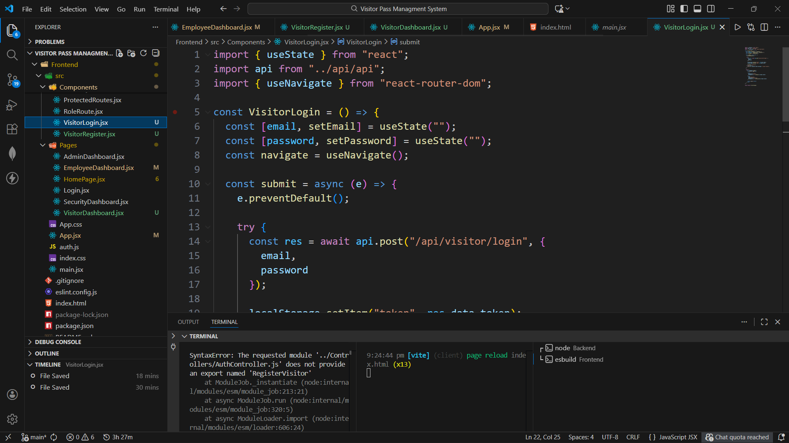Expand the OUTLINE section
The height and width of the screenshot is (443, 789).
(47, 353)
